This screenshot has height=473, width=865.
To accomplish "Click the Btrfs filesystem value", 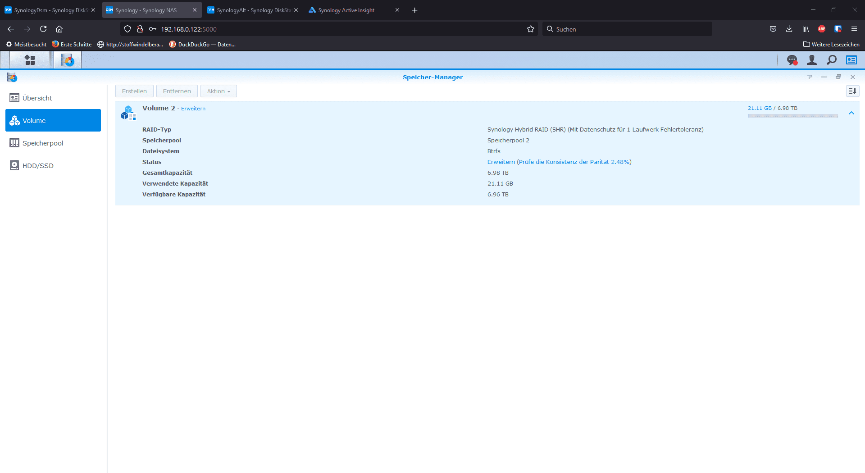I will click(x=494, y=151).
